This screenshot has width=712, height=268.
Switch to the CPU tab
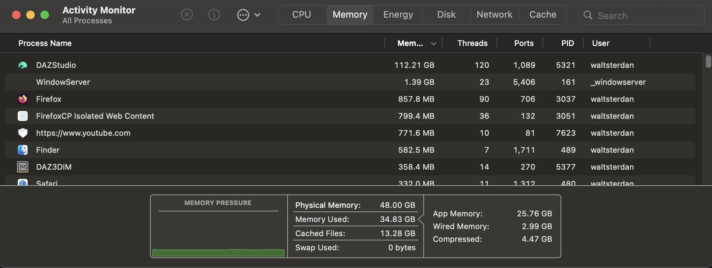coord(301,15)
